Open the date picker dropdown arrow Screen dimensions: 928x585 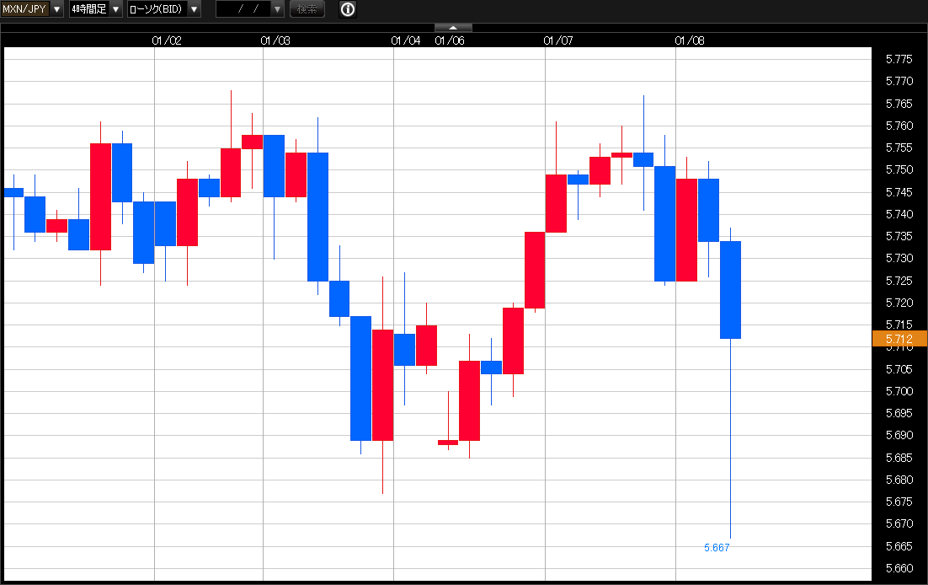pyautogui.click(x=277, y=9)
